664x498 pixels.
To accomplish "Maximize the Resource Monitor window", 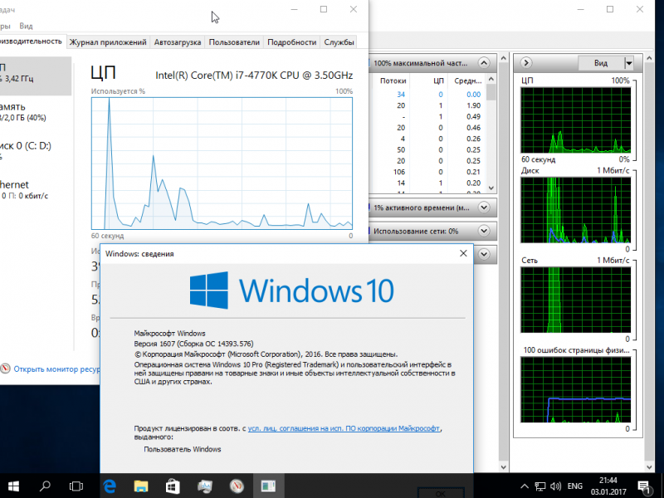I will click(x=610, y=9).
